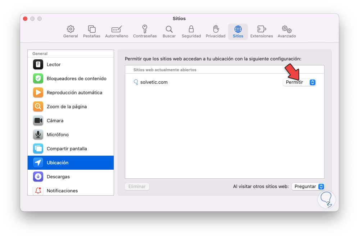Click the Descargas download icon
359x238 pixels.
[38, 177]
